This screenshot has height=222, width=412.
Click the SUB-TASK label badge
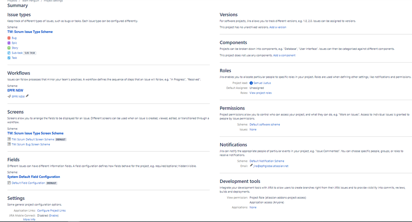tap(30, 53)
